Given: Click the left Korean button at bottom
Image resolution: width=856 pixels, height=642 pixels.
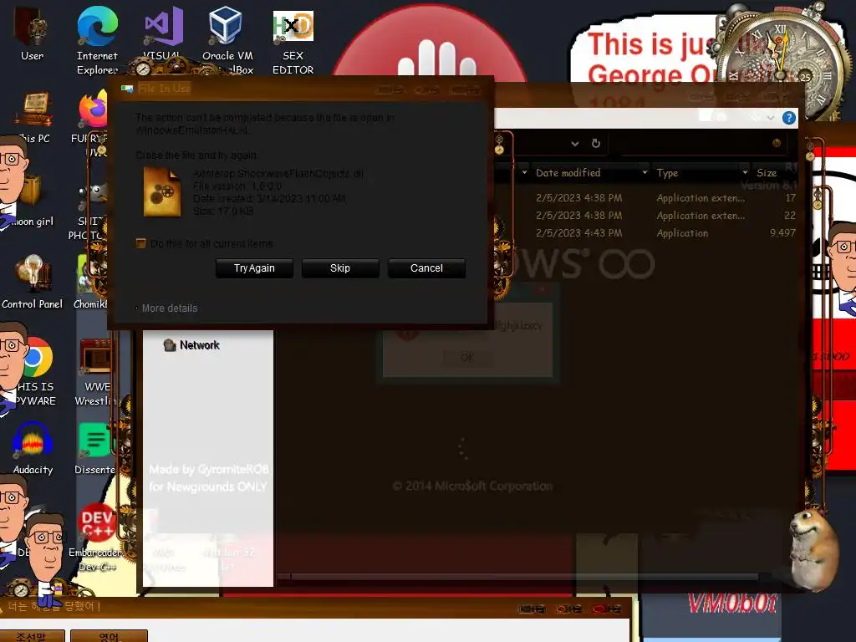Looking at the screenshot, I should pos(33,636).
